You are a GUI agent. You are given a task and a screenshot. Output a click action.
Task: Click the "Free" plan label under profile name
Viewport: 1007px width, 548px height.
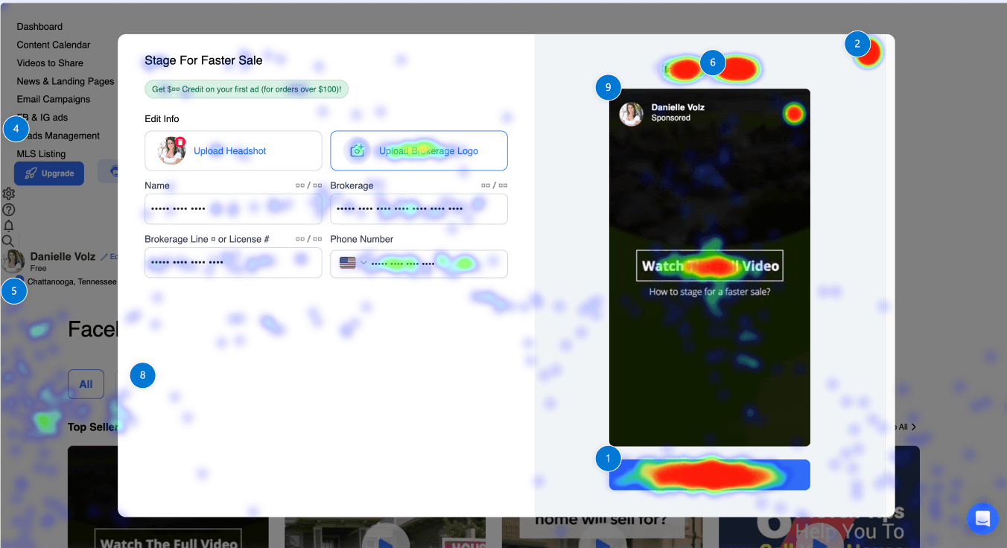39,268
